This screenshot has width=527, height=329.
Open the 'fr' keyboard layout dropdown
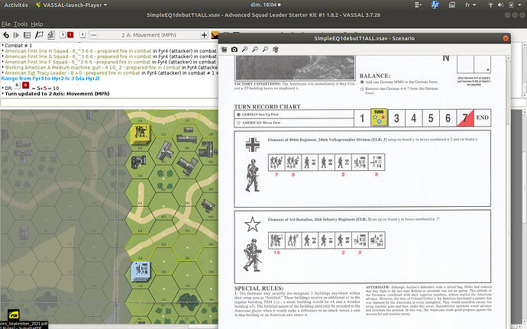(470, 5)
